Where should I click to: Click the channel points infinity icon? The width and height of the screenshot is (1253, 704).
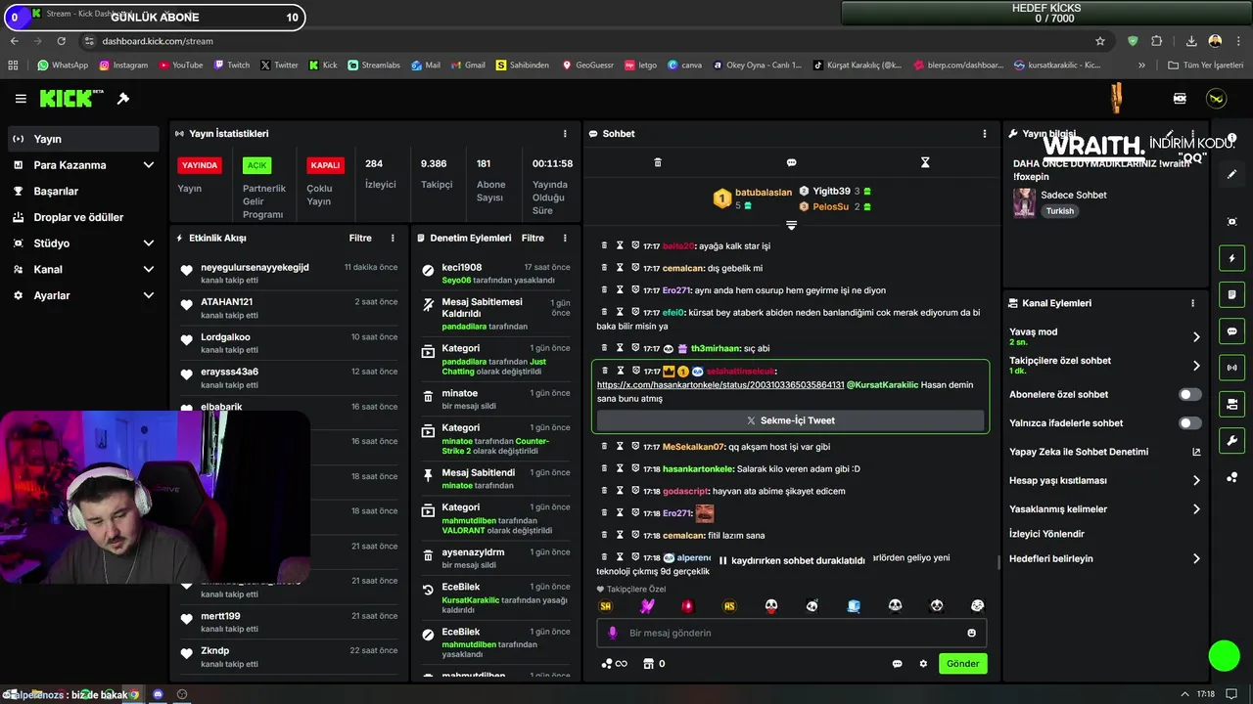pyautogui.click(x=614, y=664)
